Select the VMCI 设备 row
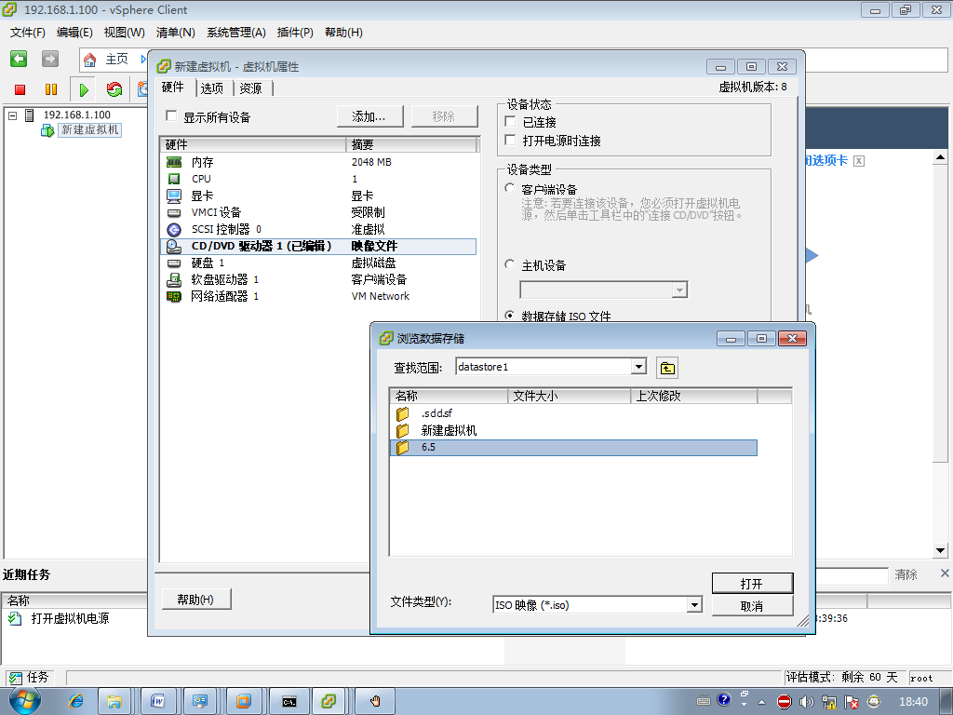Image resolution: width=953 pixels, height=715 pixels. click(x=318, y=212)
